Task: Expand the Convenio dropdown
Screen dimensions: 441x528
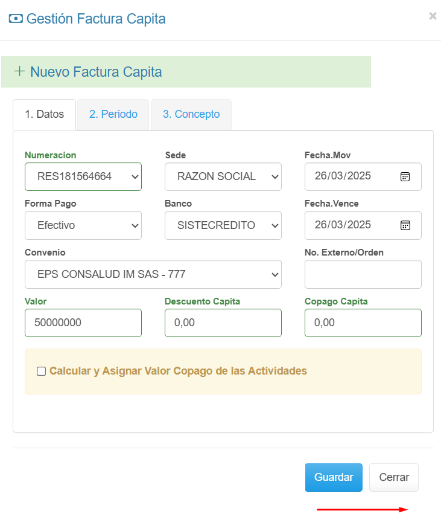Action: (153, 274)
